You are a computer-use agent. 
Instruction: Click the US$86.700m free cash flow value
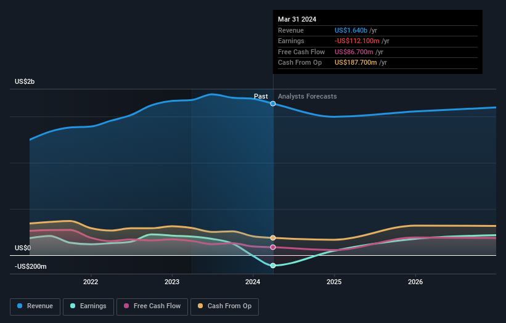[354, 52]
